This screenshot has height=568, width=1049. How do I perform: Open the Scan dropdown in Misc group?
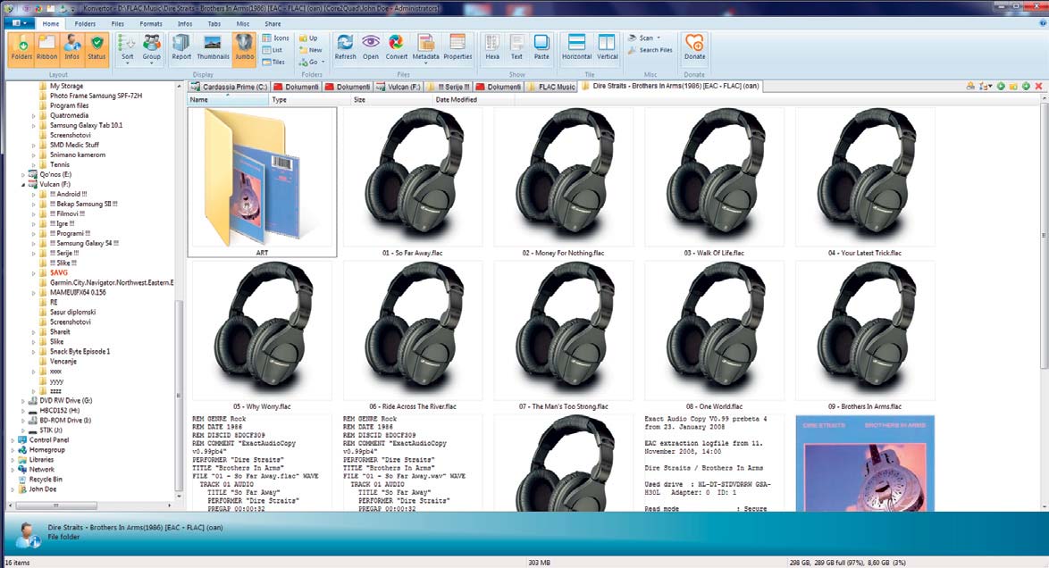coord(643,38)
